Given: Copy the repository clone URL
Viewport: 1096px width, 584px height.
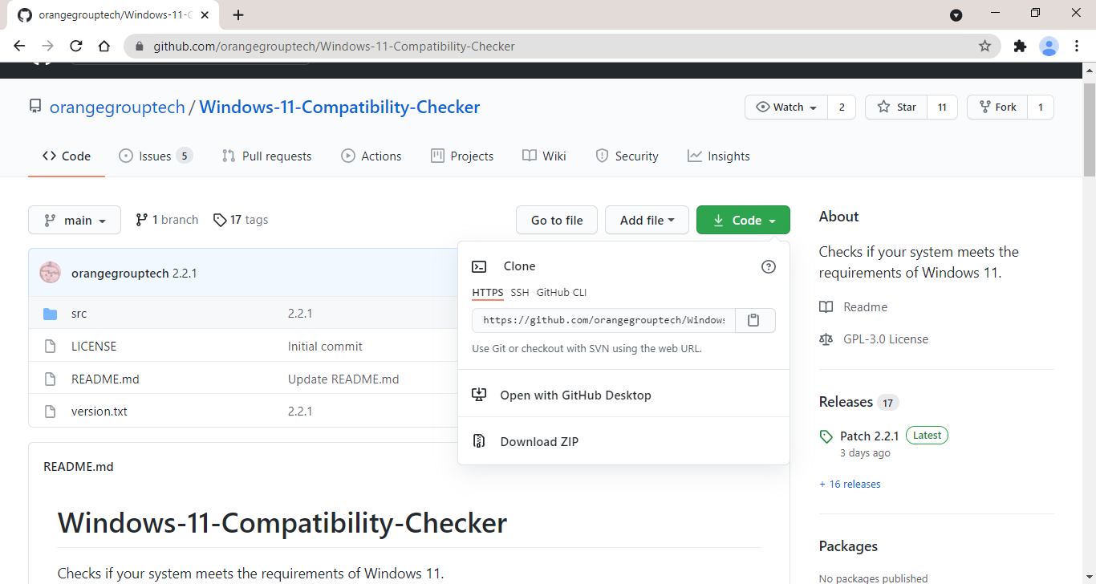Looking at the screenshot, I should pyautogui.click(x=753, y=319).
